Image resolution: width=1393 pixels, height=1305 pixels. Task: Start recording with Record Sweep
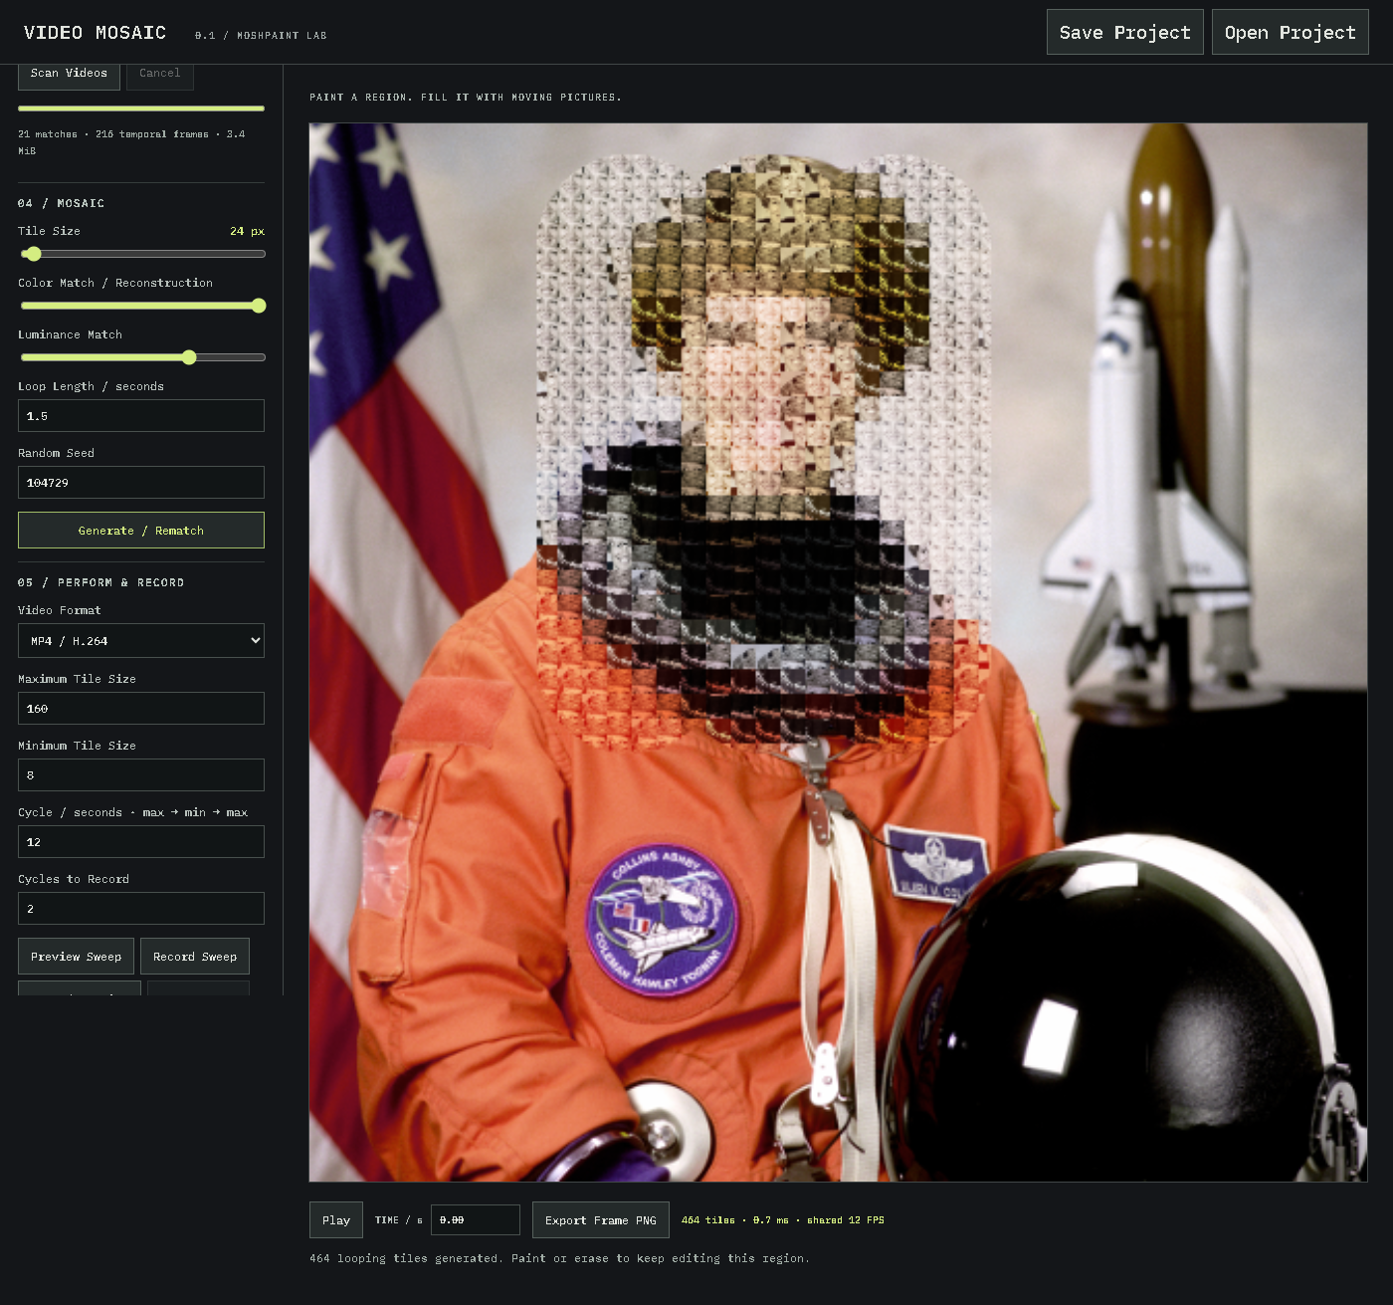(x=195, y=957)
